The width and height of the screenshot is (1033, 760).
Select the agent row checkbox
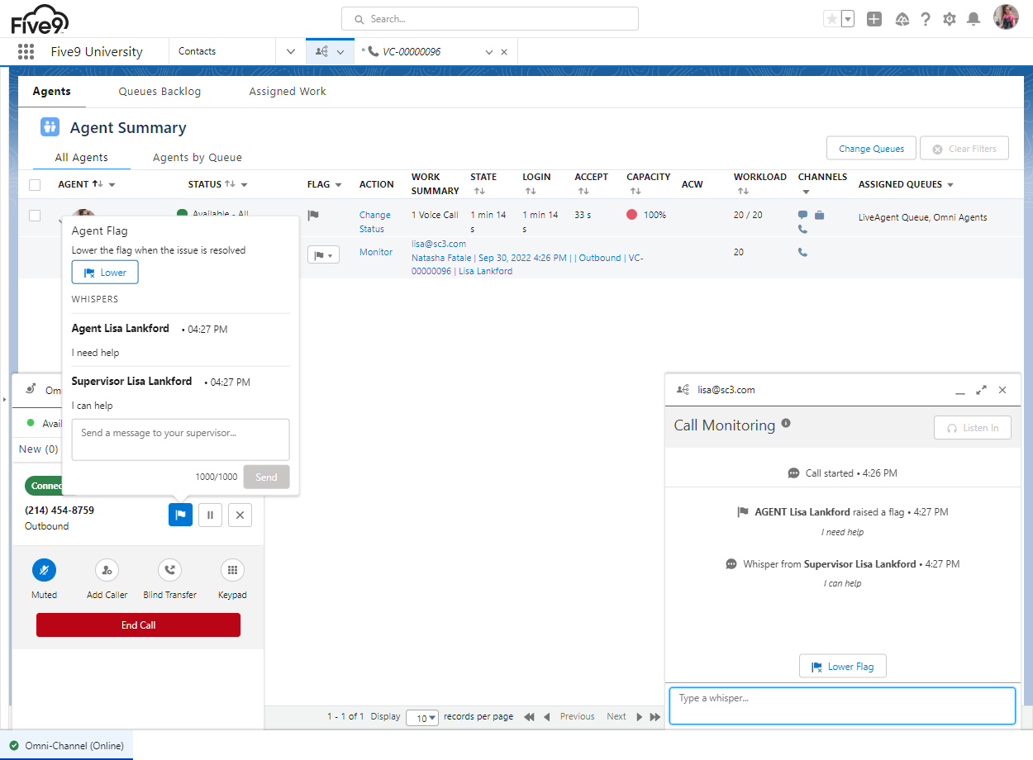tap(35, 216)
